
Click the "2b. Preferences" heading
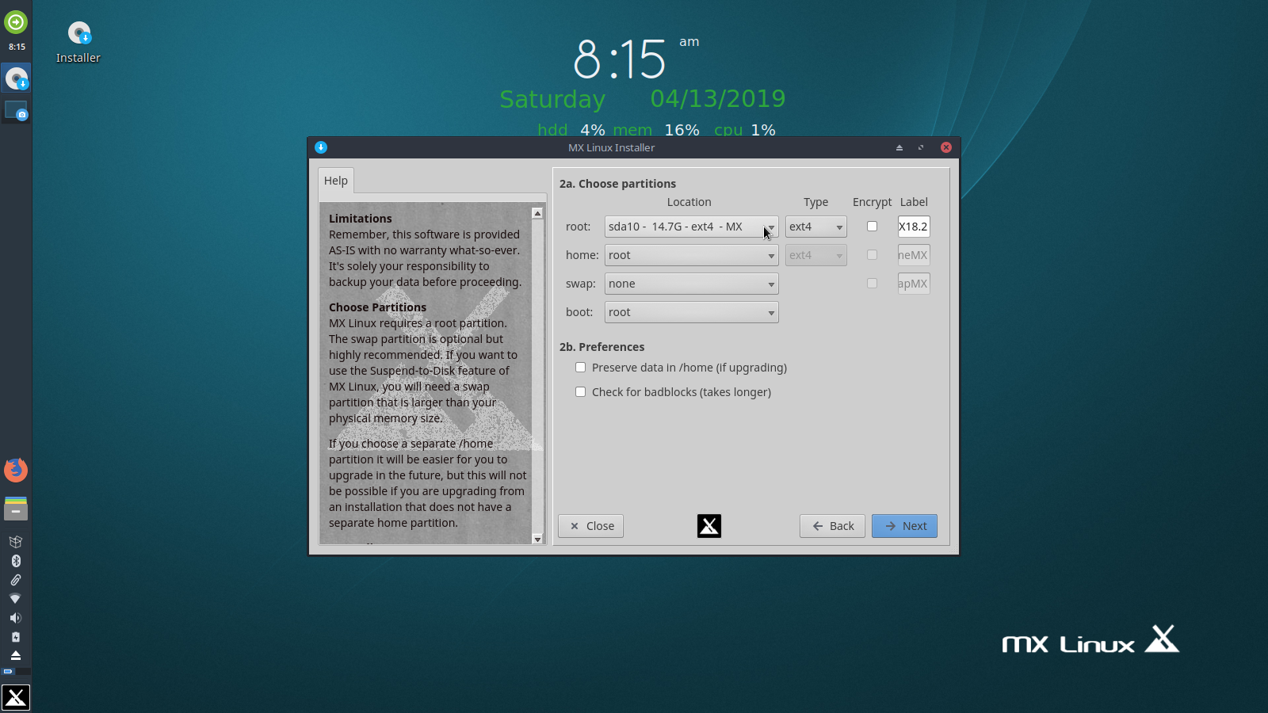click(602, 347)
